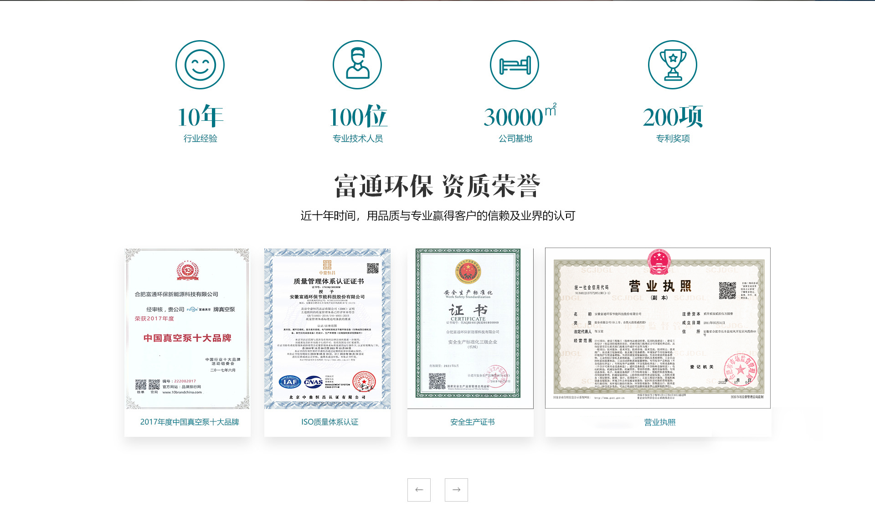
Task: Click the right arrow carousel button
Action: coord(456,490)
